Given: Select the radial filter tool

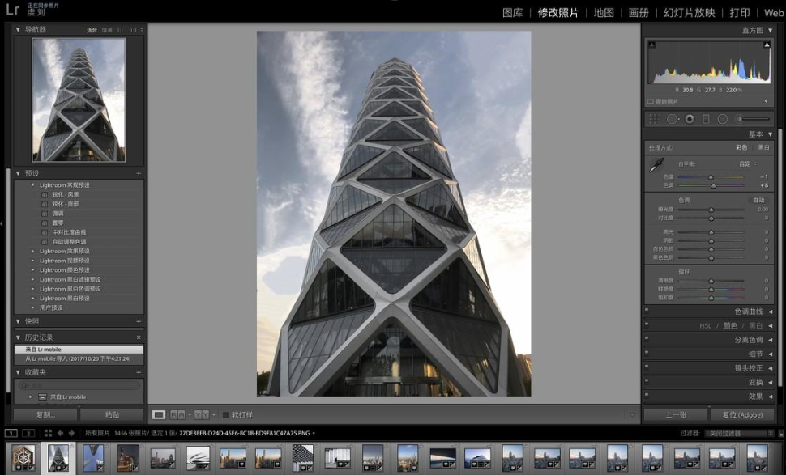Looking at the screenshot, I should (x=722, y=119).
